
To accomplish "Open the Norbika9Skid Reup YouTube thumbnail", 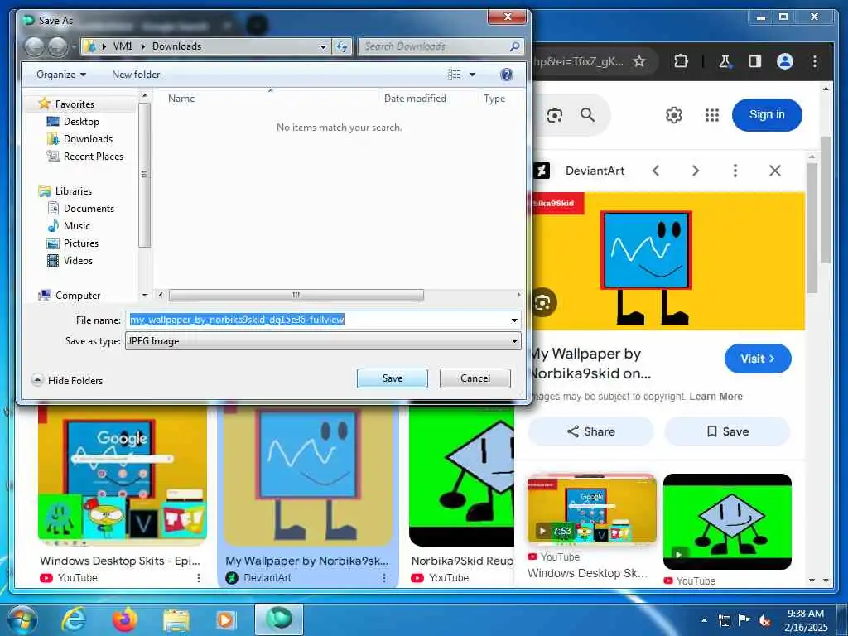I will 462,476.
